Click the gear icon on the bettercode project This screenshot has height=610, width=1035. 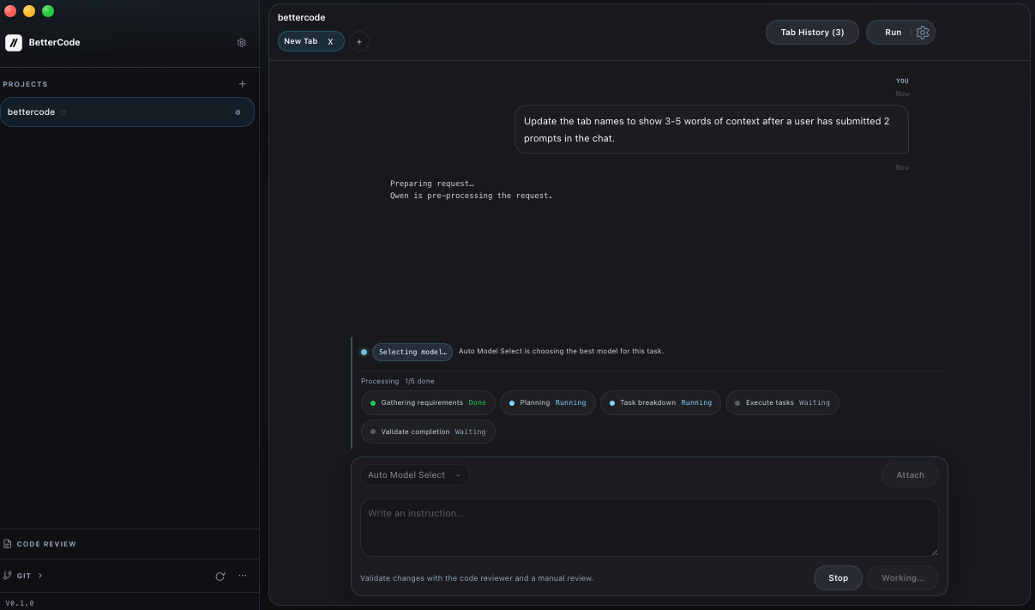(x=238, y=112)
